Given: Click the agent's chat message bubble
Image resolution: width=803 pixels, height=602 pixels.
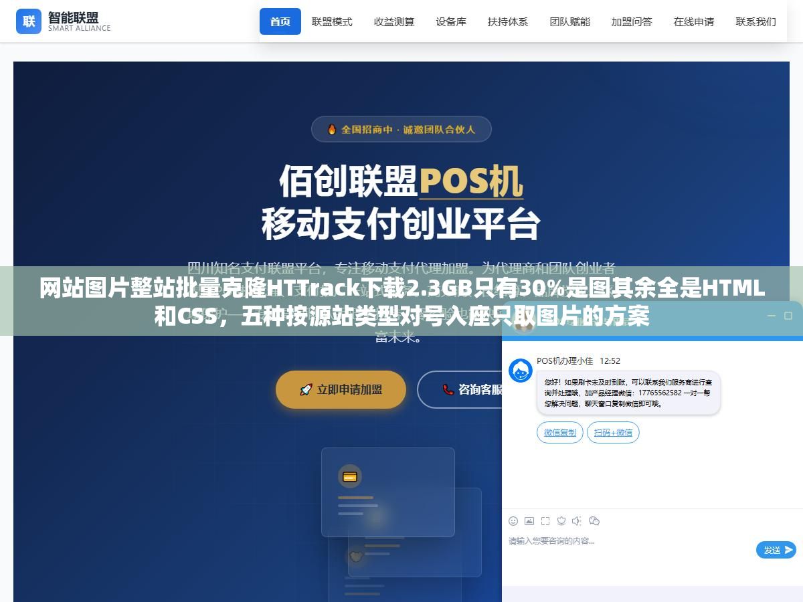Looking at the screenshot, I should point(628,393).
